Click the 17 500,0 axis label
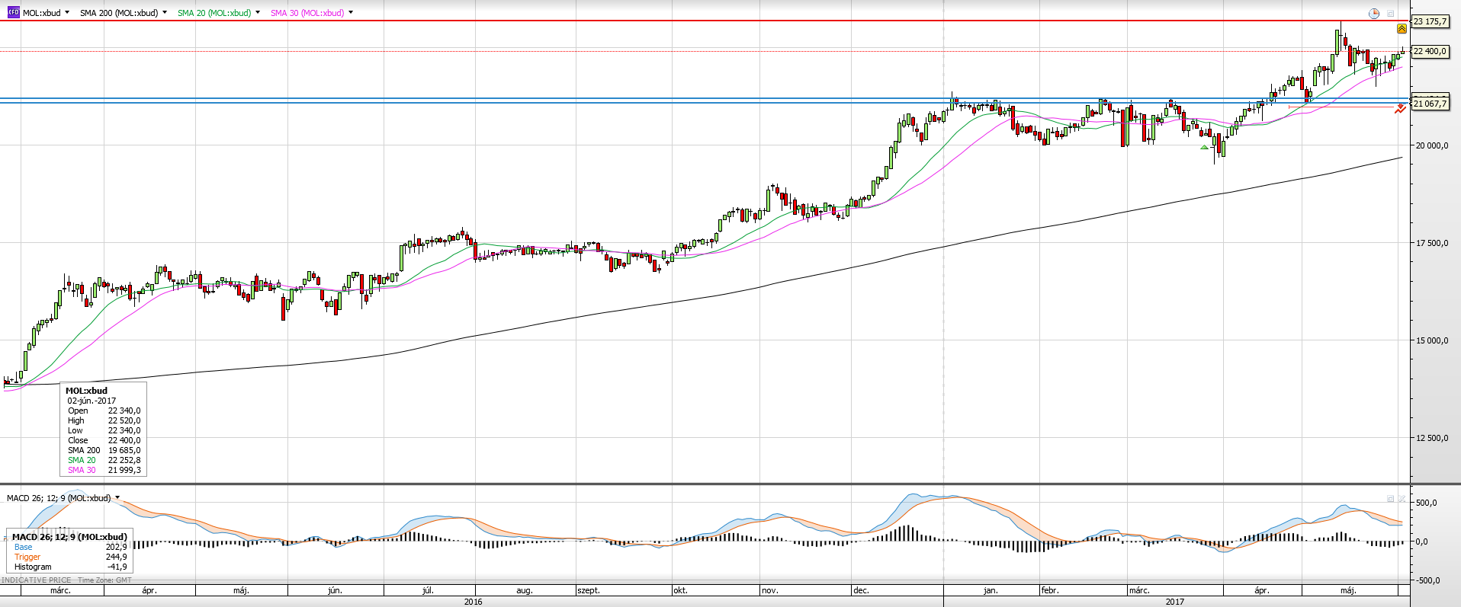Screen dimensions: 1461x607 (1432, 243)
